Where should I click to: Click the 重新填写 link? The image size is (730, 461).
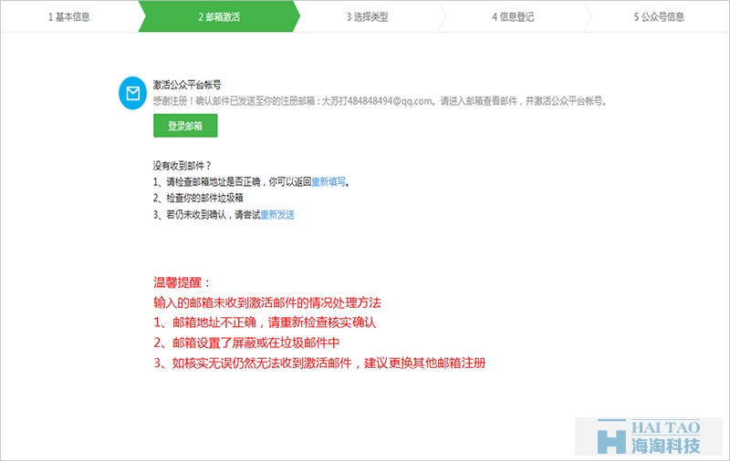click(x=328, y=182)
